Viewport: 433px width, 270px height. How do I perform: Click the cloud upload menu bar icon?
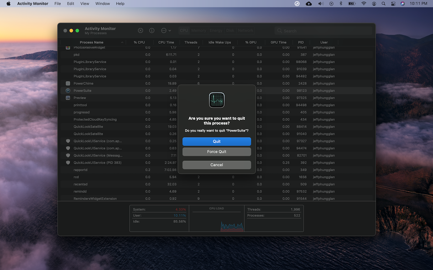pyautogui.click(x=309, y=4)
